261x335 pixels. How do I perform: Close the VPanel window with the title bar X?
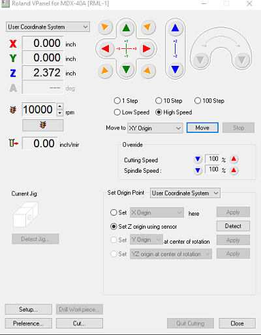coord(249,4)
